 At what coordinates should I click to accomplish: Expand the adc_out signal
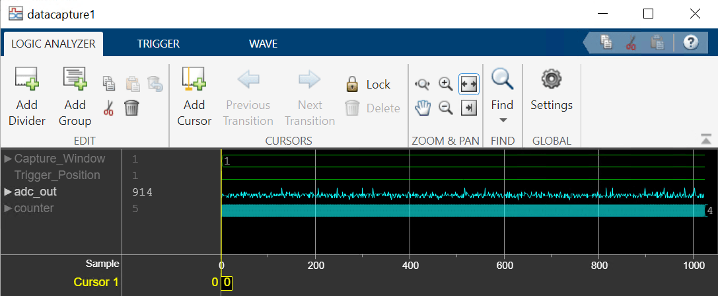7,192
